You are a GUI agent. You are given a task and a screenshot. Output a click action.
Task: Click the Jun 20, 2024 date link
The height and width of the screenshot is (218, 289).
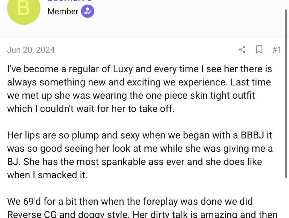(31, 50)
